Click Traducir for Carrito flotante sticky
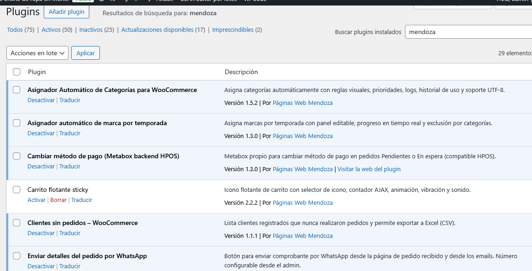The width and height of the screenshot is (532, 271). pos(82,200)
